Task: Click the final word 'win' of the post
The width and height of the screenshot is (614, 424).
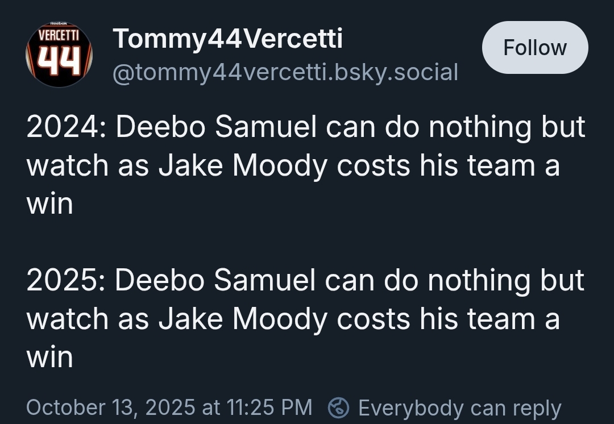Action: (50, 358)
